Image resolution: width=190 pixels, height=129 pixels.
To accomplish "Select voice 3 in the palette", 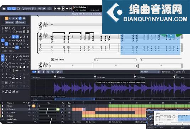I will click(13, 18).
